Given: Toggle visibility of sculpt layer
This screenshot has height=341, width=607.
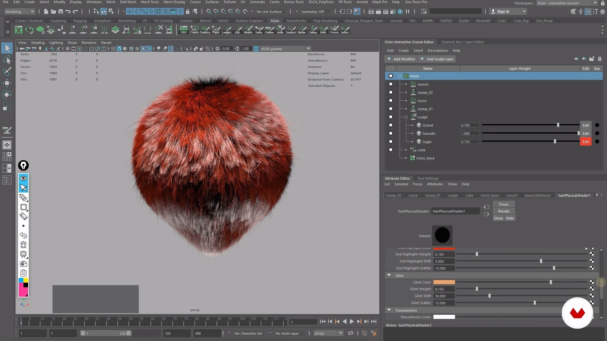Looking at the screenshot, I should 391,117.
